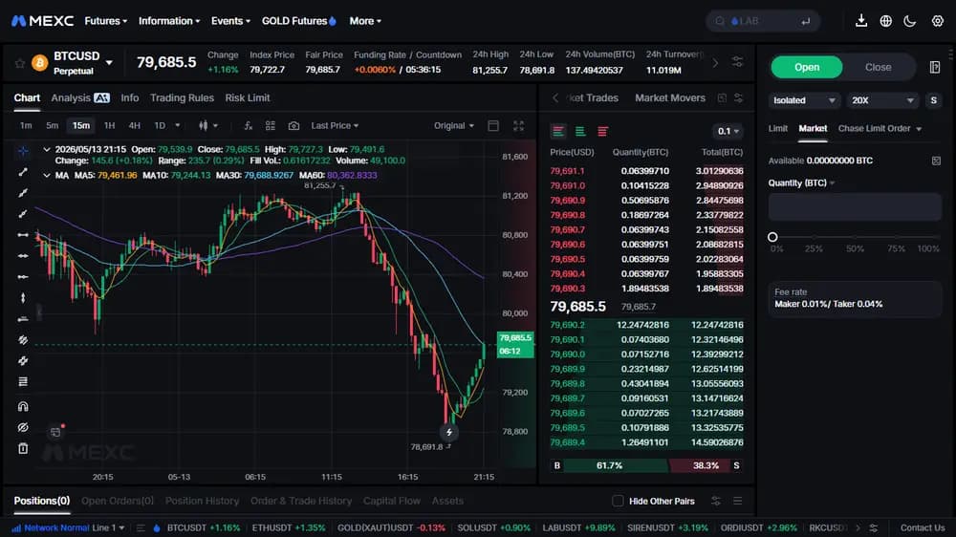Screen dimensions: 956x537
Task: Show sell orders only view
Action: coord(602,131)
